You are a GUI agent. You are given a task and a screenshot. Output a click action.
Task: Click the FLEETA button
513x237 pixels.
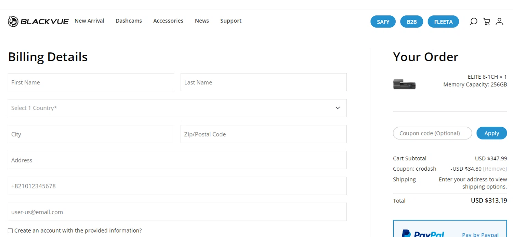pos(443,22)
